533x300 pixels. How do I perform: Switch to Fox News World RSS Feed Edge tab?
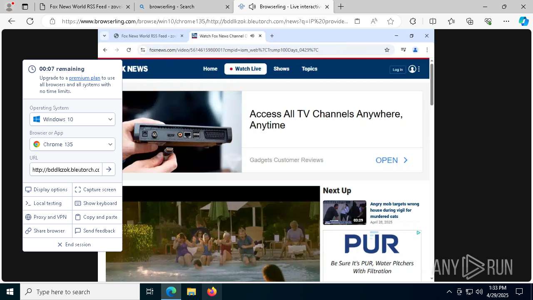pyautogui.click(x=85, y=7)
